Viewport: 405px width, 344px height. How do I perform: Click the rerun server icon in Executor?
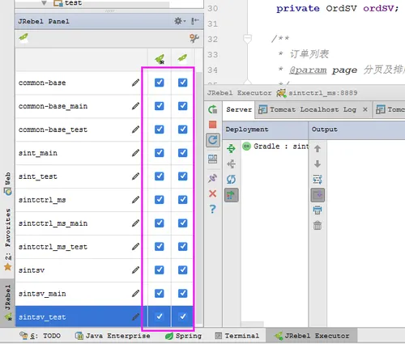[213, 109]
